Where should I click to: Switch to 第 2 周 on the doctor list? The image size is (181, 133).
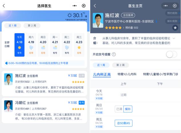[32, 25]
